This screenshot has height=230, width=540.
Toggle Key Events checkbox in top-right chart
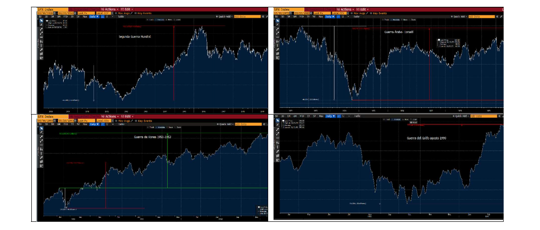(370, 13)
